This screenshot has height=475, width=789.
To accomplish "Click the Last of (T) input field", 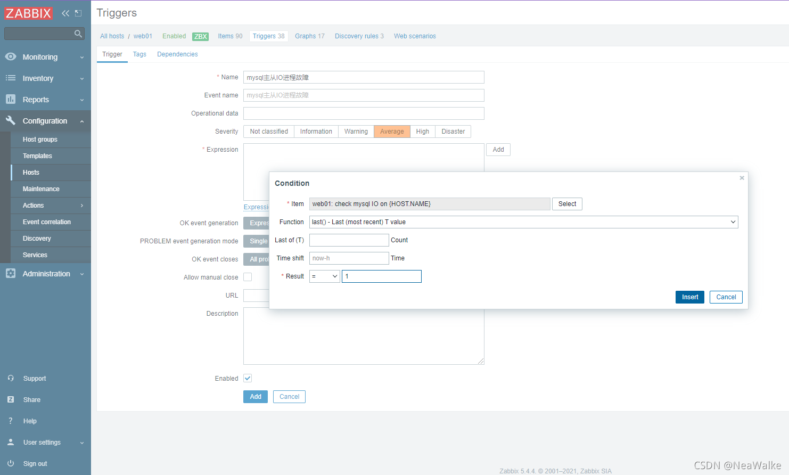I will pyautogui.click(x=349, y=240).
